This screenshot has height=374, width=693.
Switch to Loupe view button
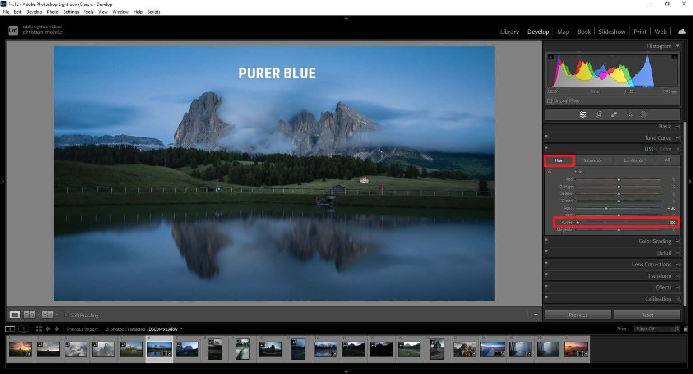pos(15,315)
